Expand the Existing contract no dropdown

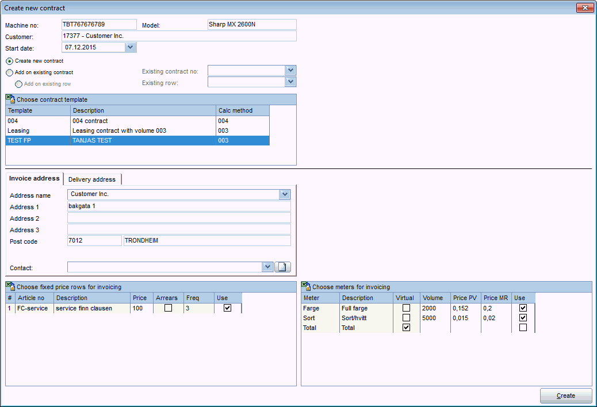point(290,70)
